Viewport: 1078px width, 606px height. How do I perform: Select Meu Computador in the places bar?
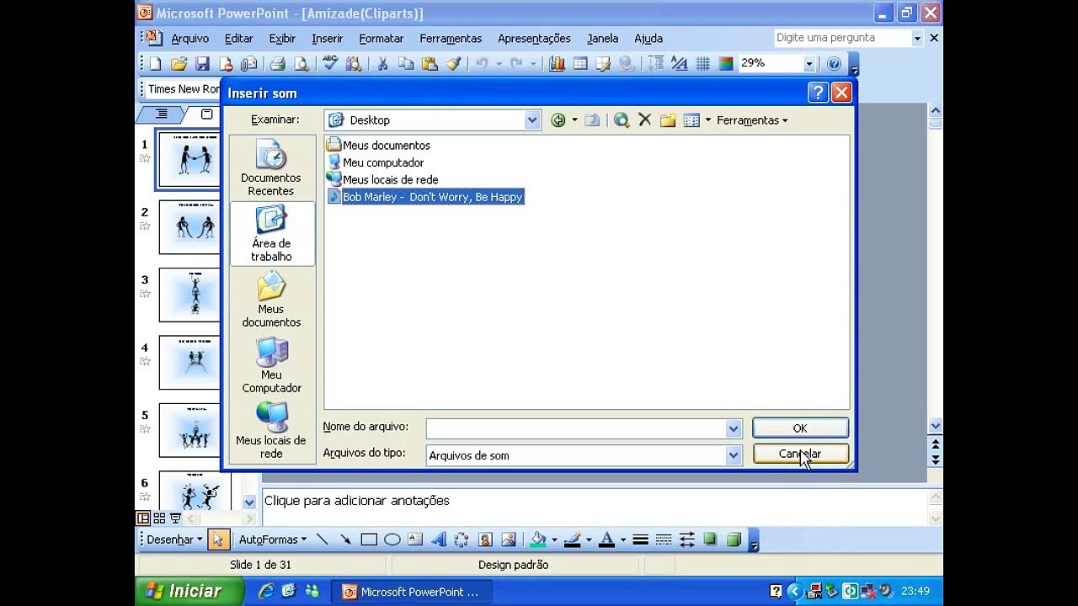271,365
